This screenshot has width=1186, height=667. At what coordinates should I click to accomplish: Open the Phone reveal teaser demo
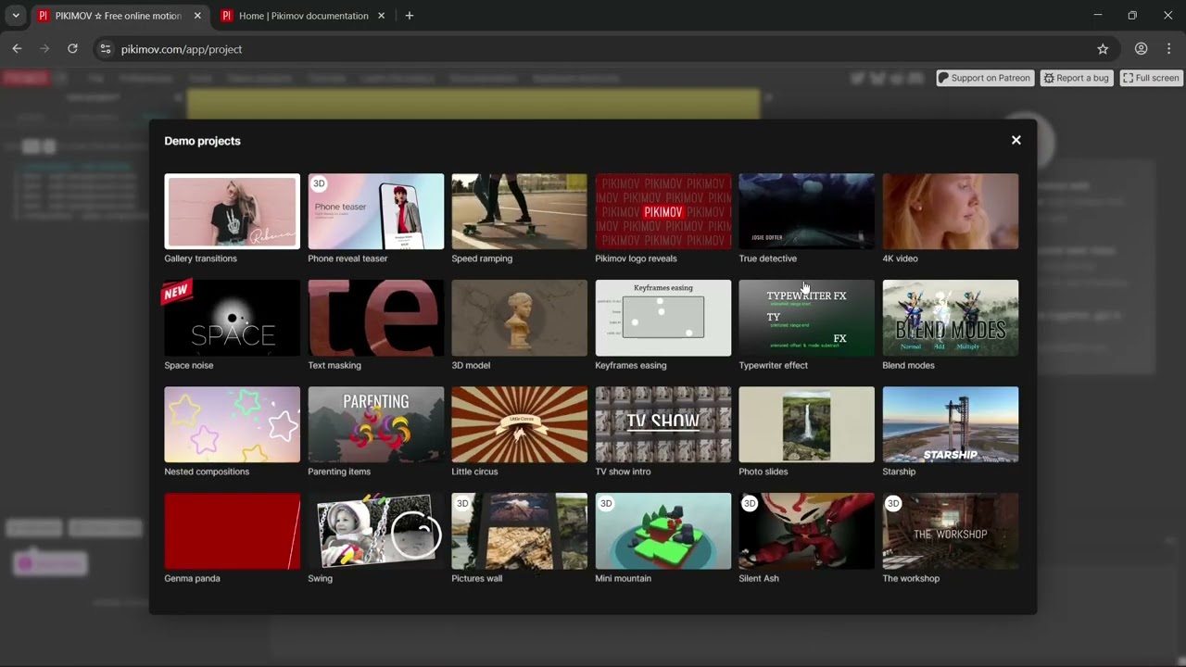pos(375,211)
